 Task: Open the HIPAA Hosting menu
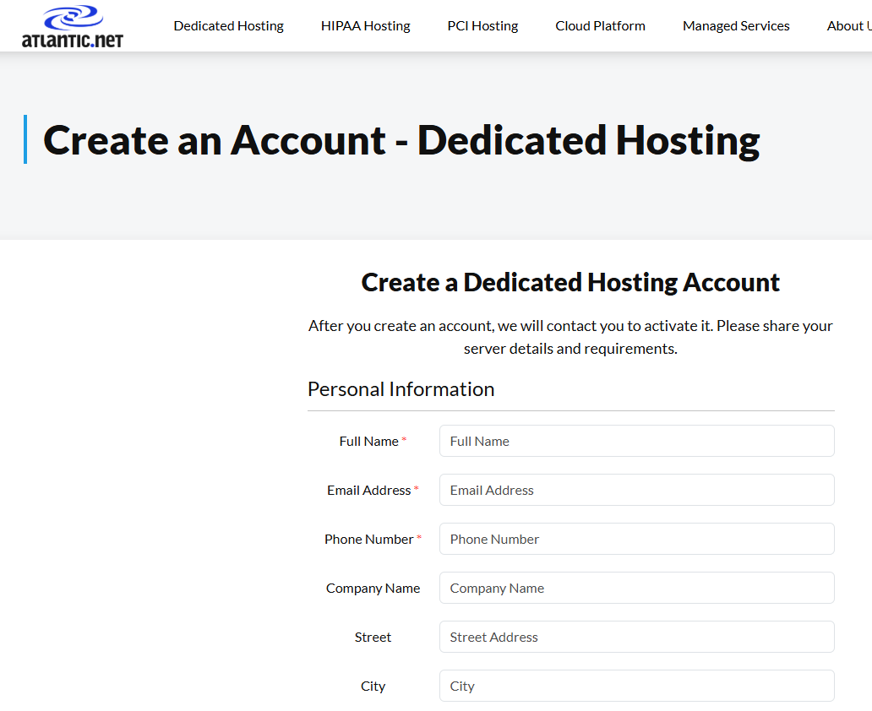click(x=365, y=26)
